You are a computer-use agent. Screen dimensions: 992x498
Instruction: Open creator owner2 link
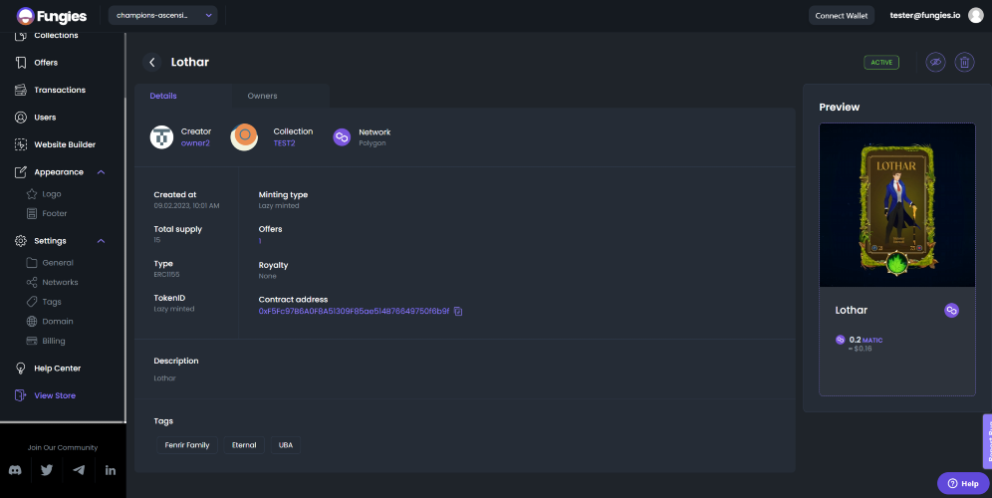(195, 143)
